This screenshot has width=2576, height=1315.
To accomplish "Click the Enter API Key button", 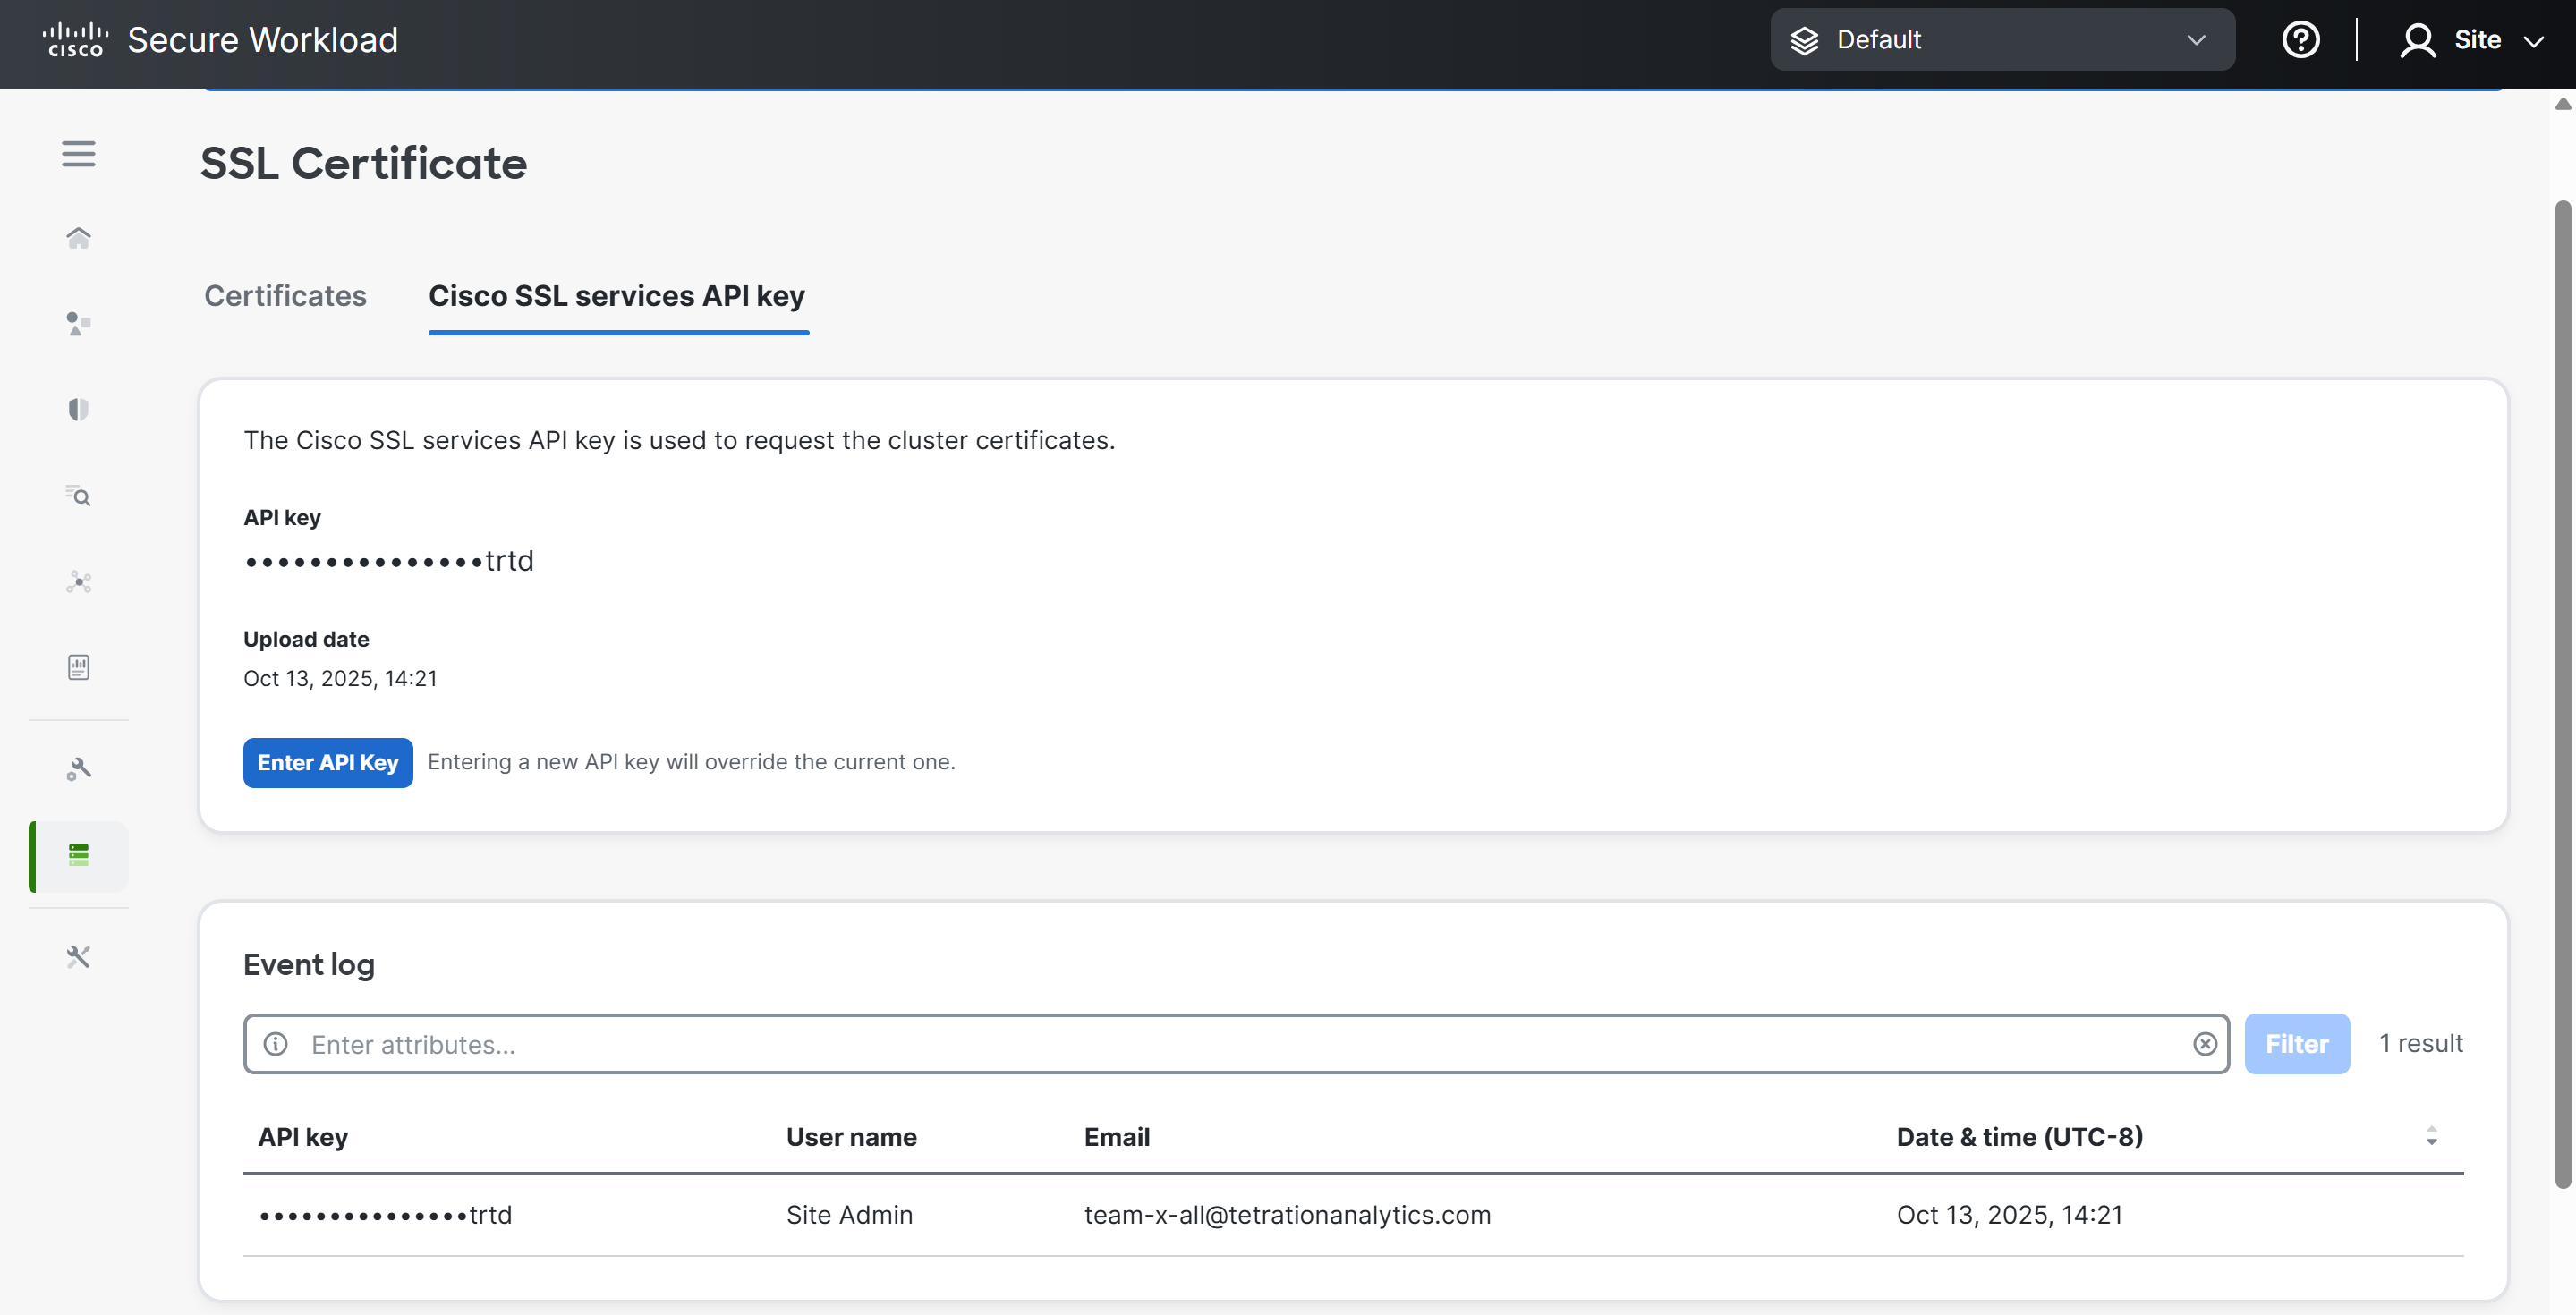I will (x=327, y=762).
